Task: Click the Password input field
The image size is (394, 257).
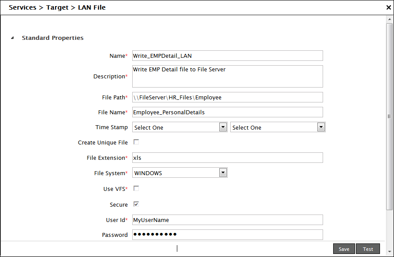Action: pyautogui.click(x=227, y=235)
